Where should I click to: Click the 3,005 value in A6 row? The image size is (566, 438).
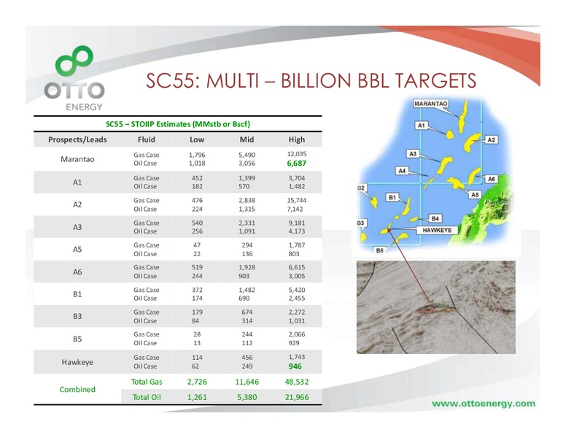(296, 276)
